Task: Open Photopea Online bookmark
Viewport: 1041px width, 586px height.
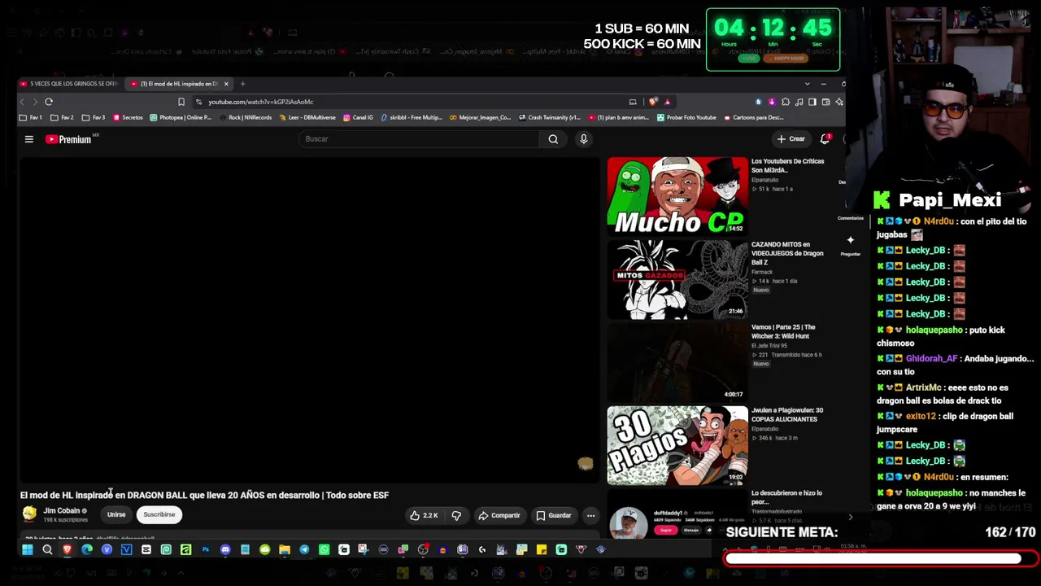Action: (x=181, y=118)
